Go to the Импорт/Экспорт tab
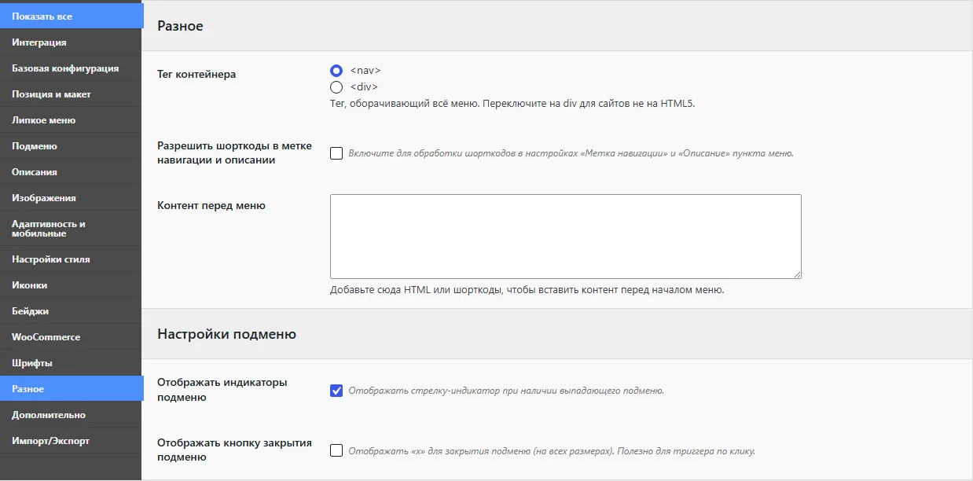This screenshot has height=481, width=973. click(x=71, y=441)
